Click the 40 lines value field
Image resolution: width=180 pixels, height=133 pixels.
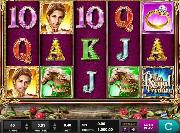point(12,125)
